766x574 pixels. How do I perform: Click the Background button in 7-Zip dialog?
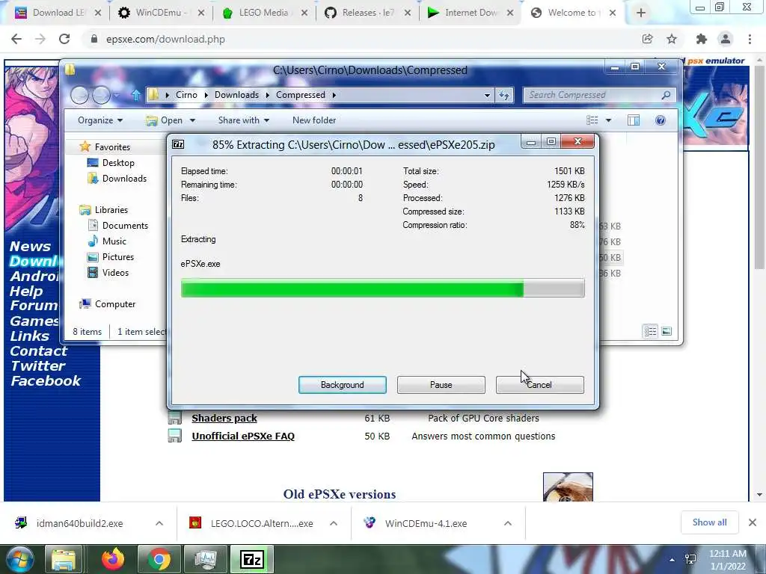(342, 385)
